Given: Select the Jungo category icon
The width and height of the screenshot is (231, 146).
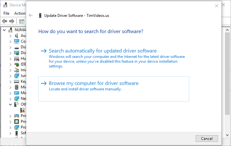Looking at the screenshot, I should point(17,76).
